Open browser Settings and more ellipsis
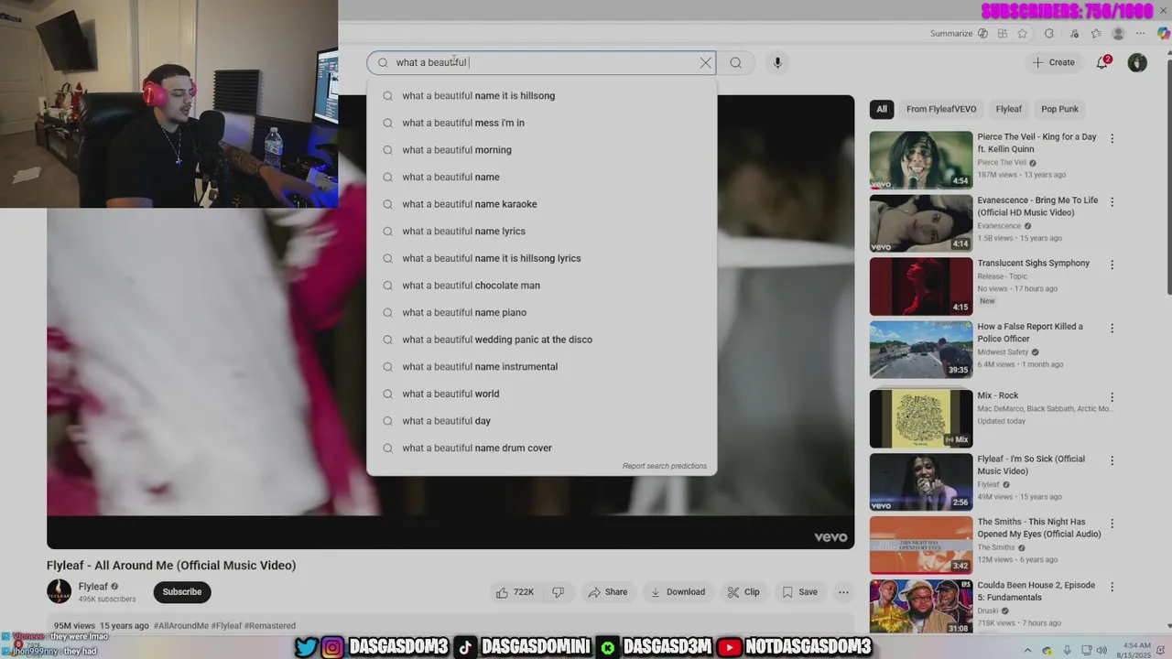The height and width of the screenshot is (659, 1172). pyautogui.click(x=1141, y=34)
